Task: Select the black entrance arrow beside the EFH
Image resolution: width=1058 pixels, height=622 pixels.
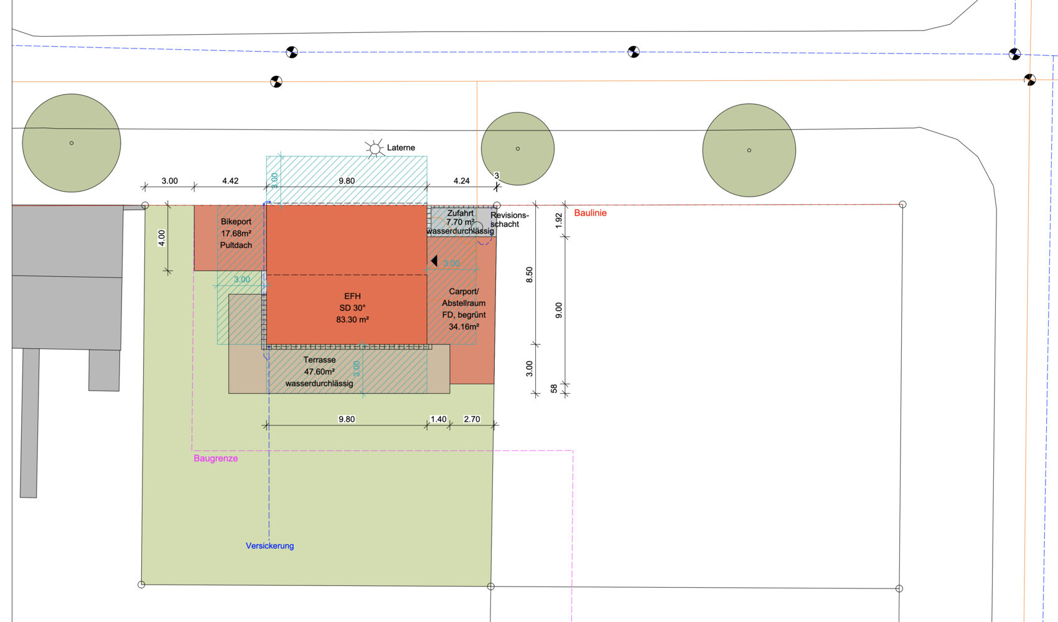Action: click(x=434, y=261)
